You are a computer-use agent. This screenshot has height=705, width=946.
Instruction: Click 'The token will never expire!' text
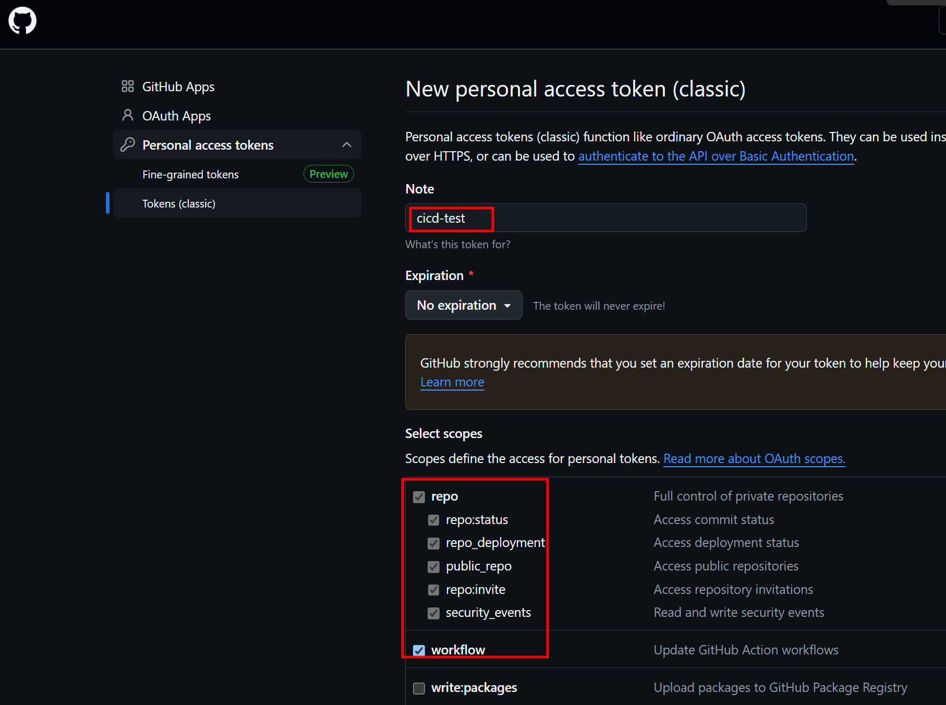pyautogui.click(x=599, y=306)
